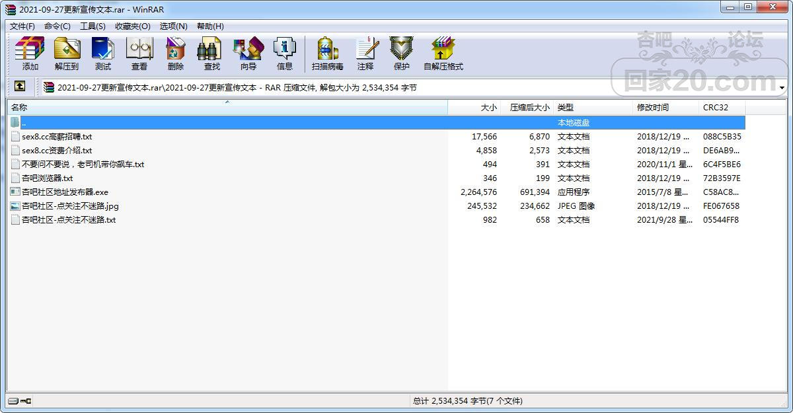This screenshot has width=793, height=413.
Task: Click the 信息 (Info) toolbar icon
Action: pos(284,54)
